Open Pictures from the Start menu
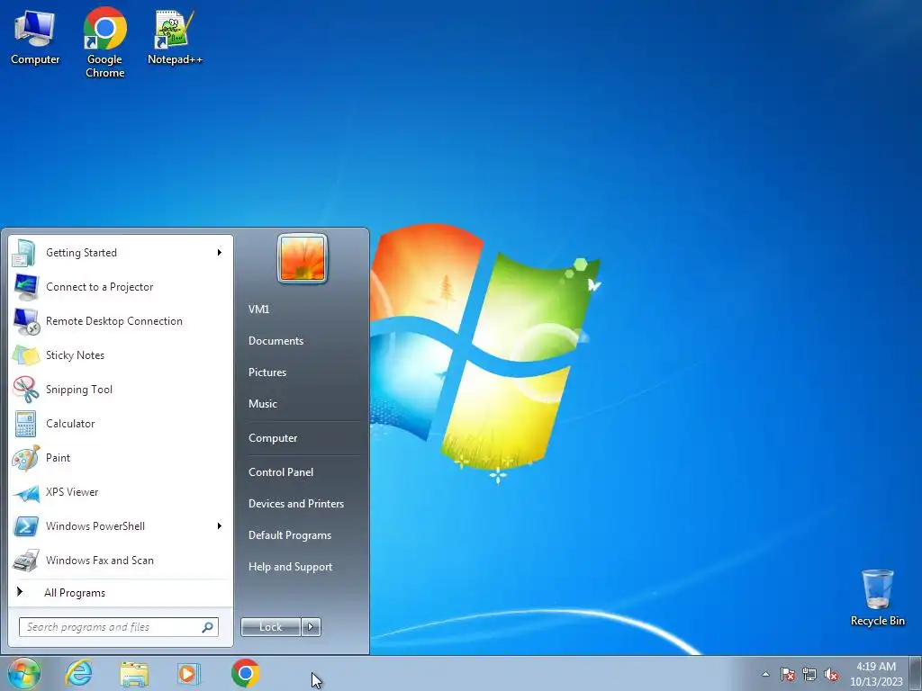This screenshot has width=922, height=691. click(x=267, y=372)
